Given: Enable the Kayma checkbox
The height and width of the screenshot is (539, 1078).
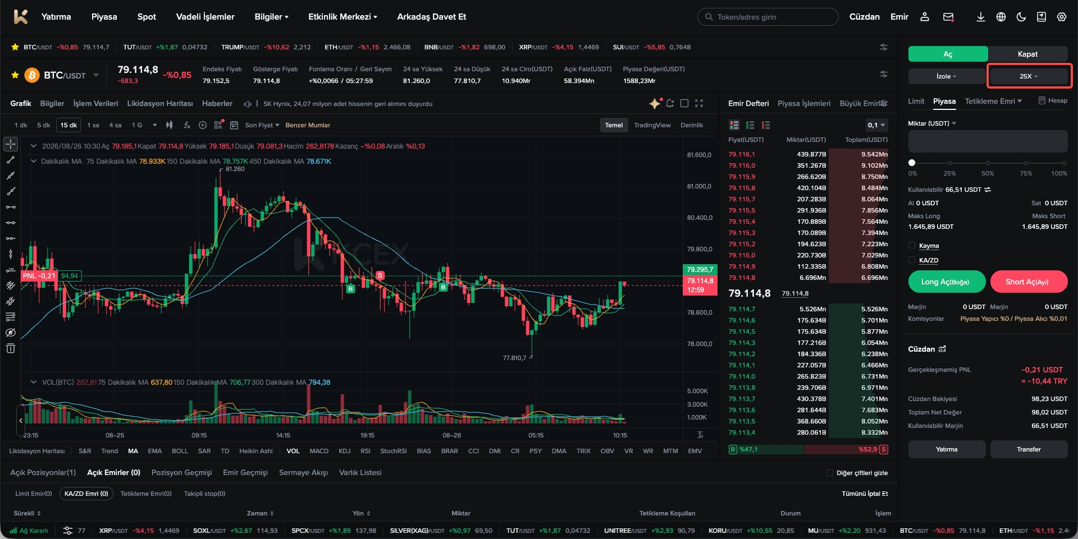Looking at the screenshot, I should pyautogui.click(x=912, y=245).
